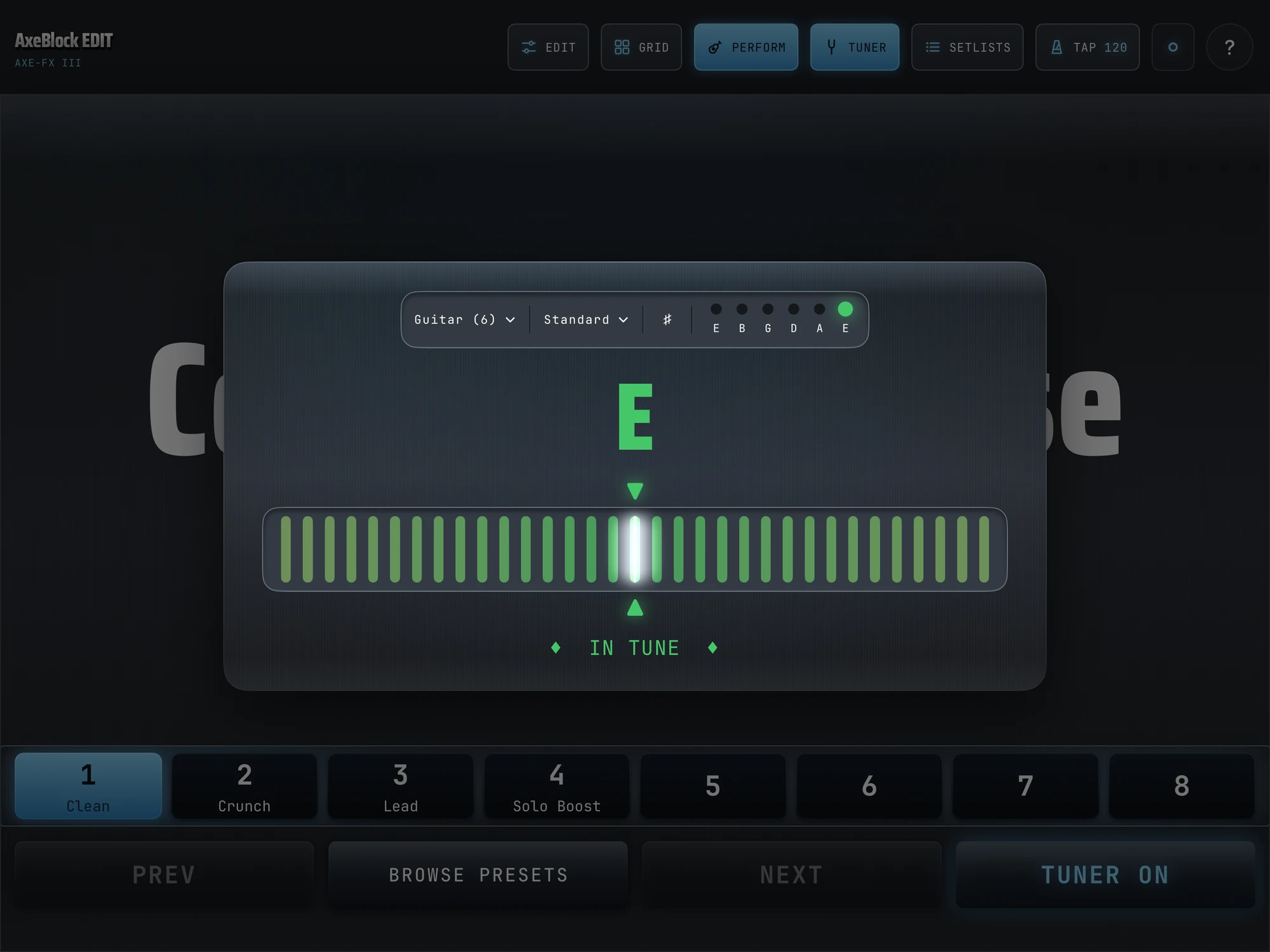This screenshot has height=952, width=1270.
Task: Open the EDIT view with sliders icon
Action: [548, 47]
